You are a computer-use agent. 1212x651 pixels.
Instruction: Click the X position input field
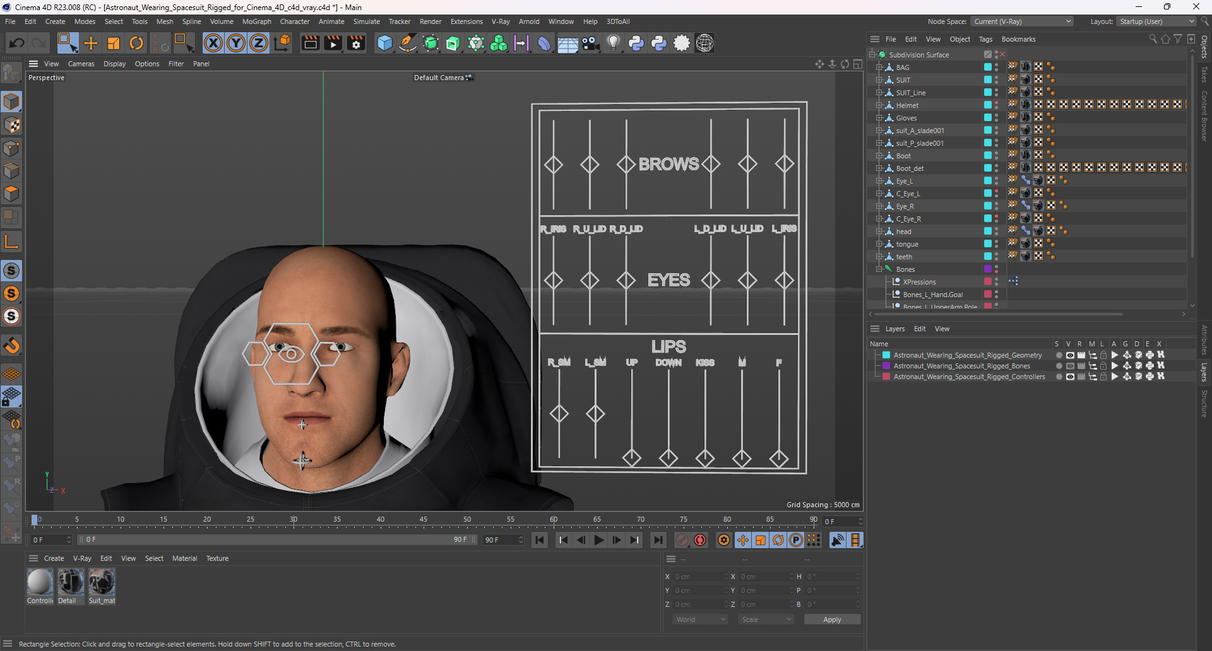[x=700, y=577]
